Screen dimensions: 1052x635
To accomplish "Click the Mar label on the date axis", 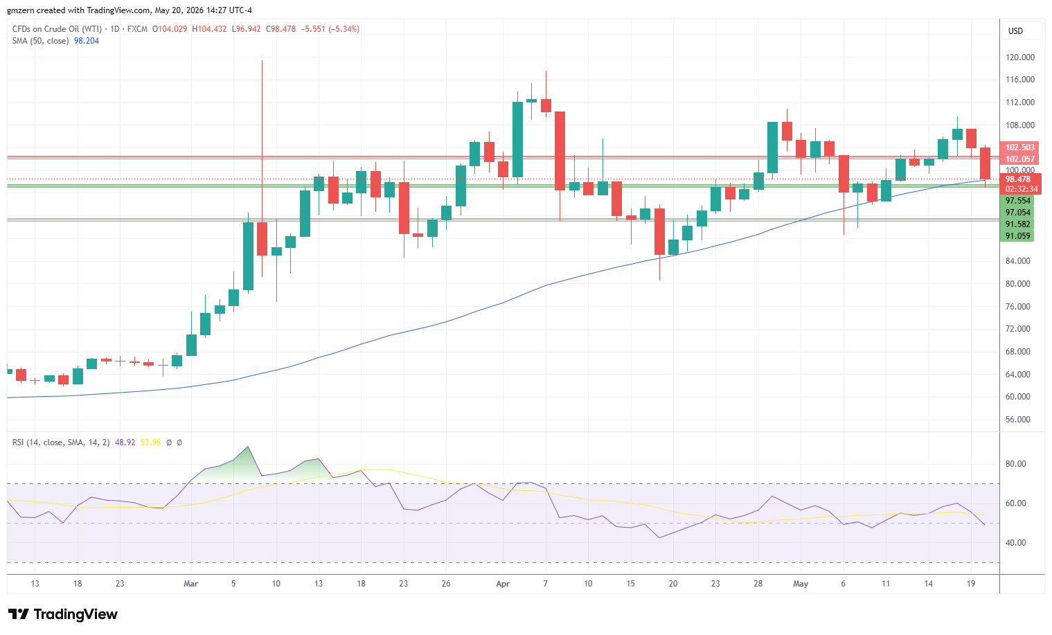I will tap(191, 584).
